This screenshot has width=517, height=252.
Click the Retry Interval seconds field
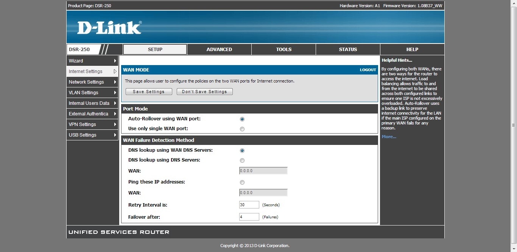(249, 205)
